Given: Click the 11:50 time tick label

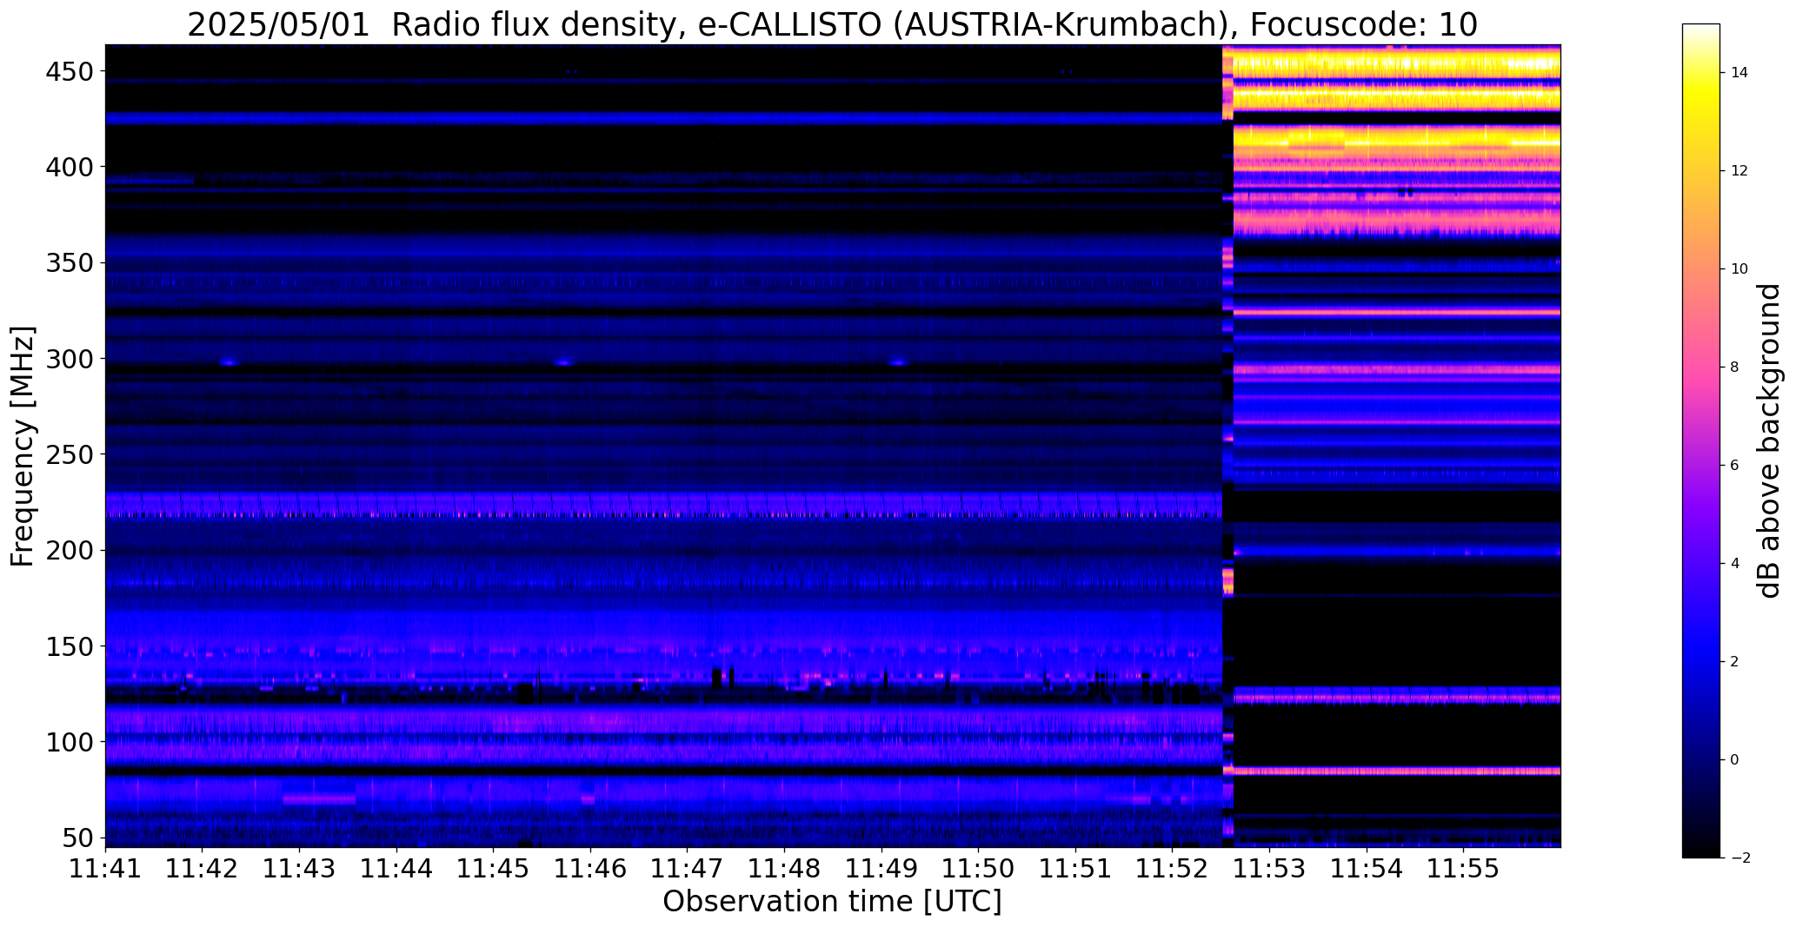Looking at the screenshot, I should (978, 868).
